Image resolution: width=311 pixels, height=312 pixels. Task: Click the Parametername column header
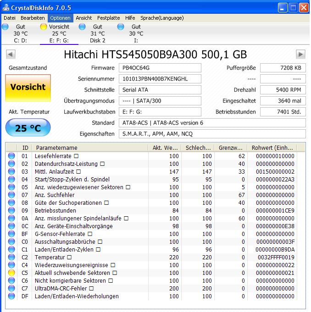click(90, 148)
